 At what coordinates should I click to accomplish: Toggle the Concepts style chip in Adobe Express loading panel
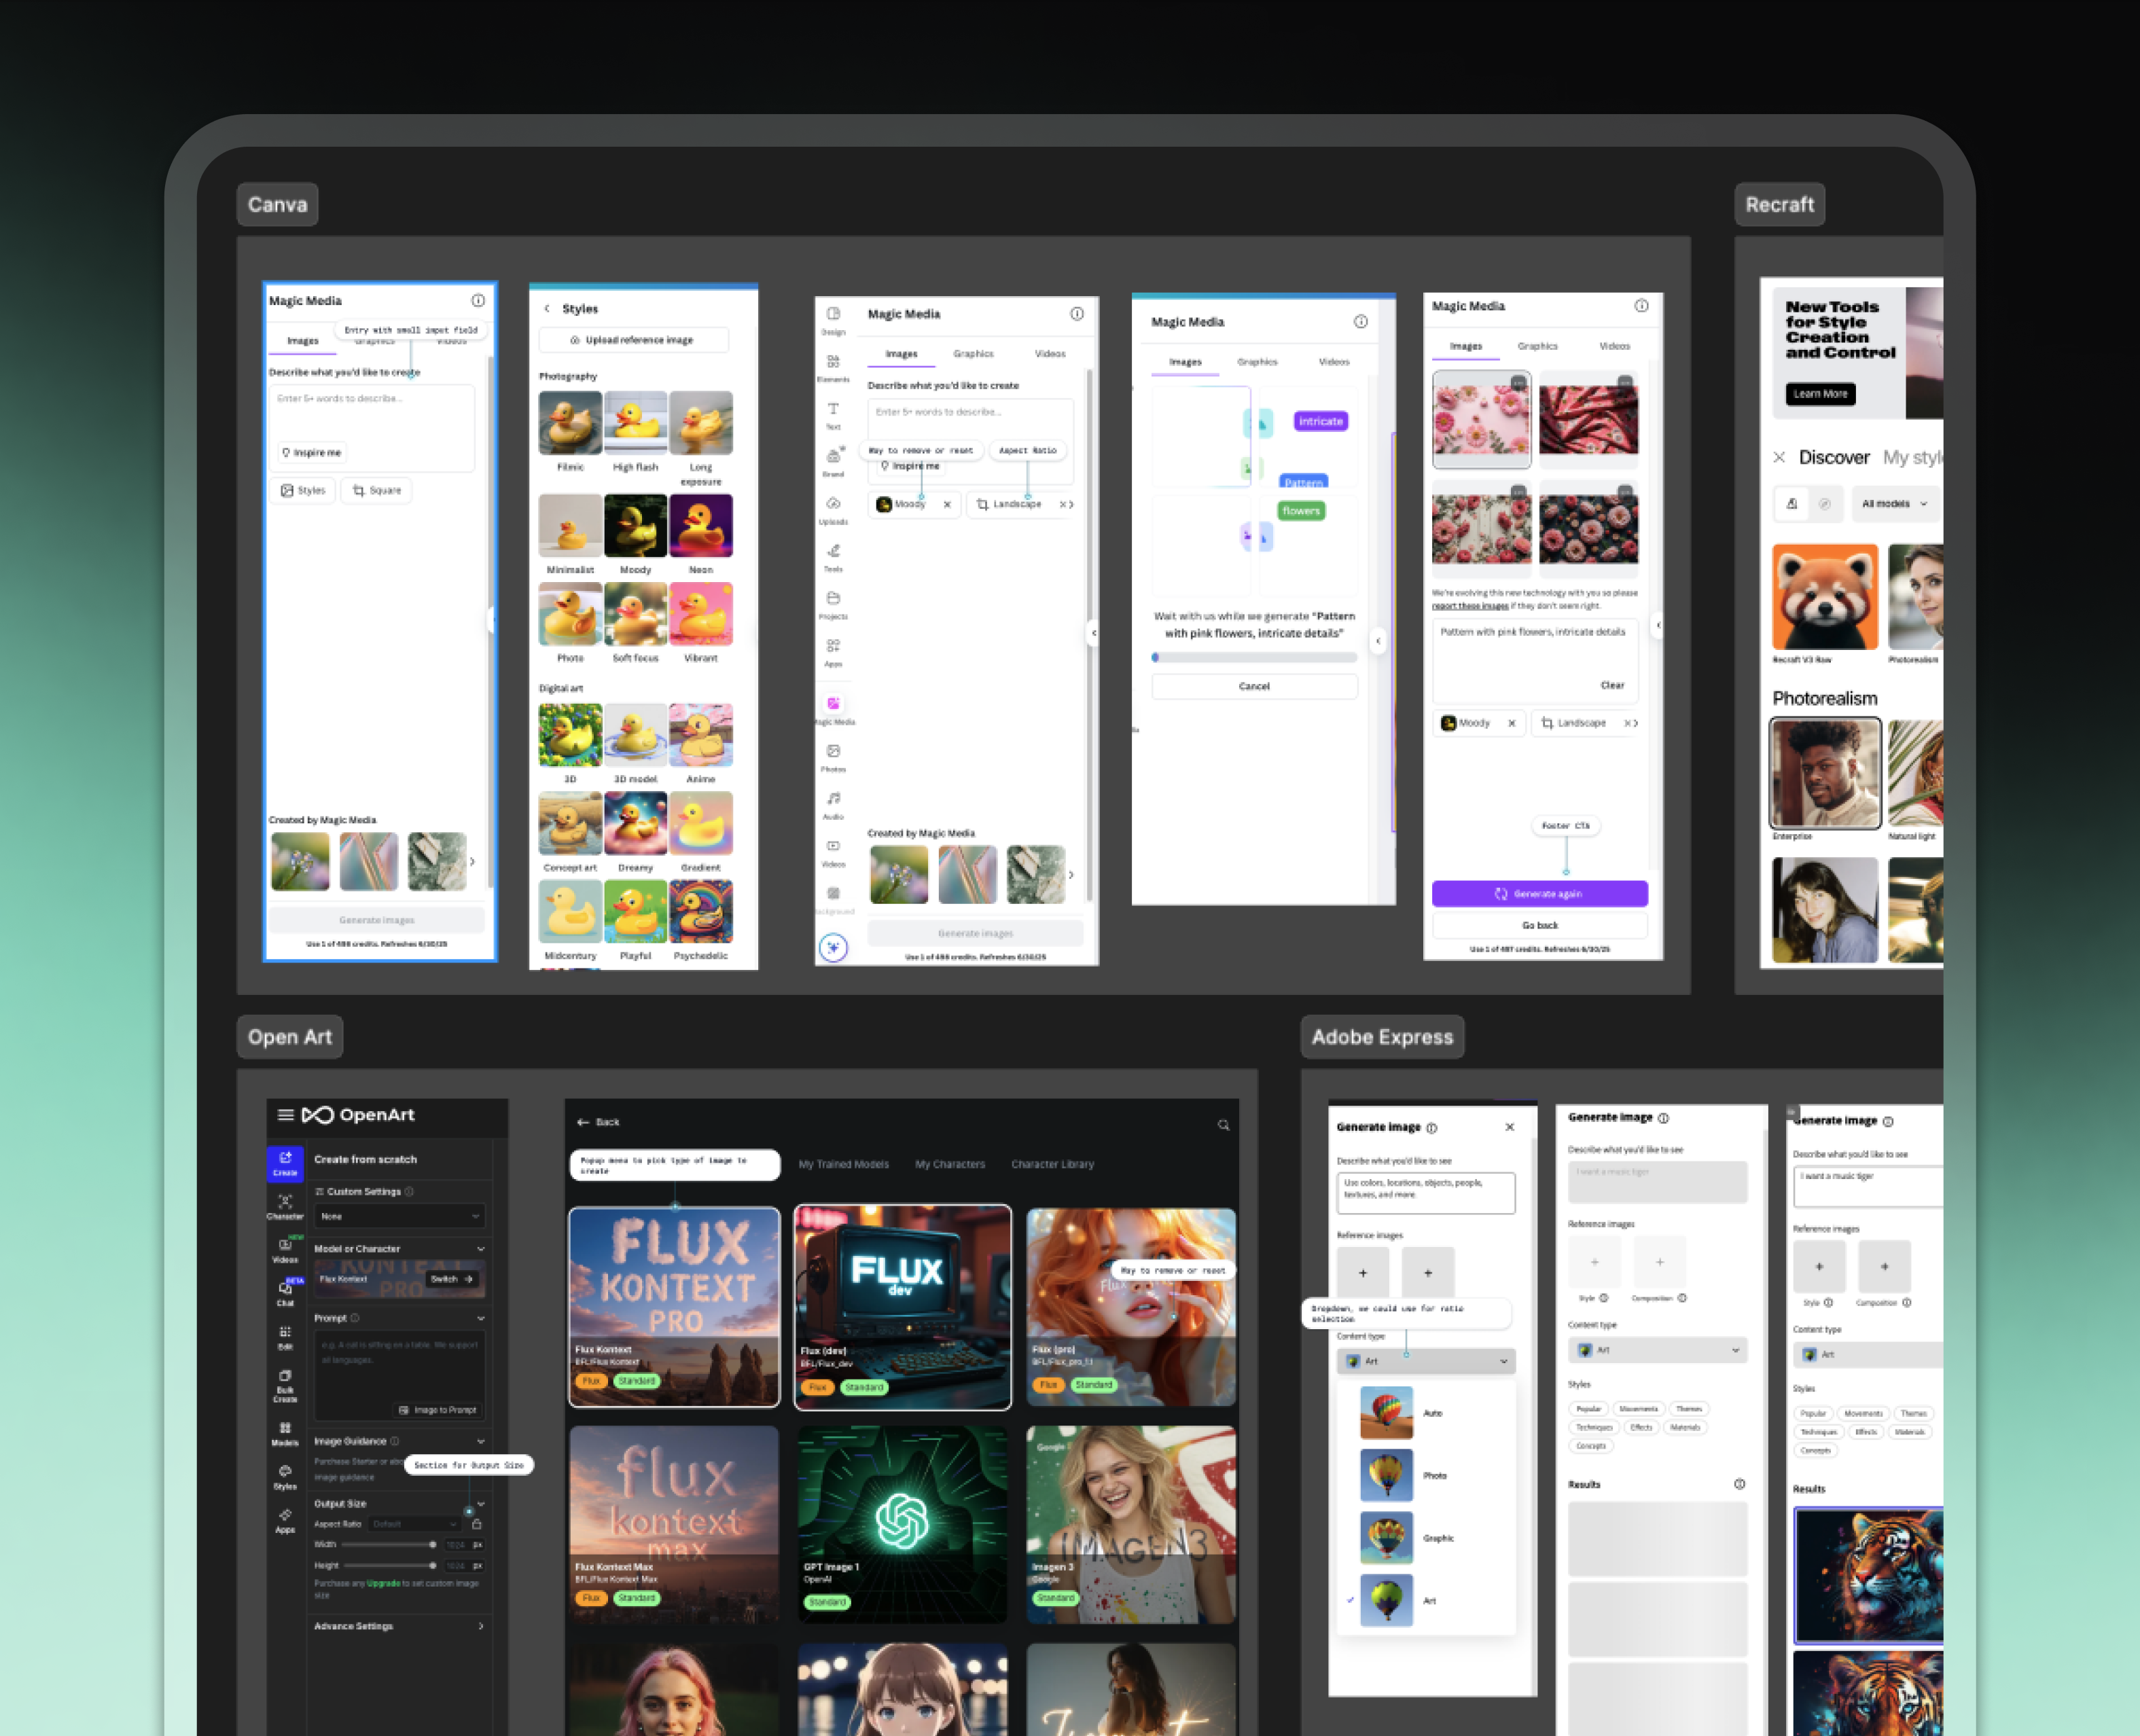pyautogui.click(x=1590, y=1446)
